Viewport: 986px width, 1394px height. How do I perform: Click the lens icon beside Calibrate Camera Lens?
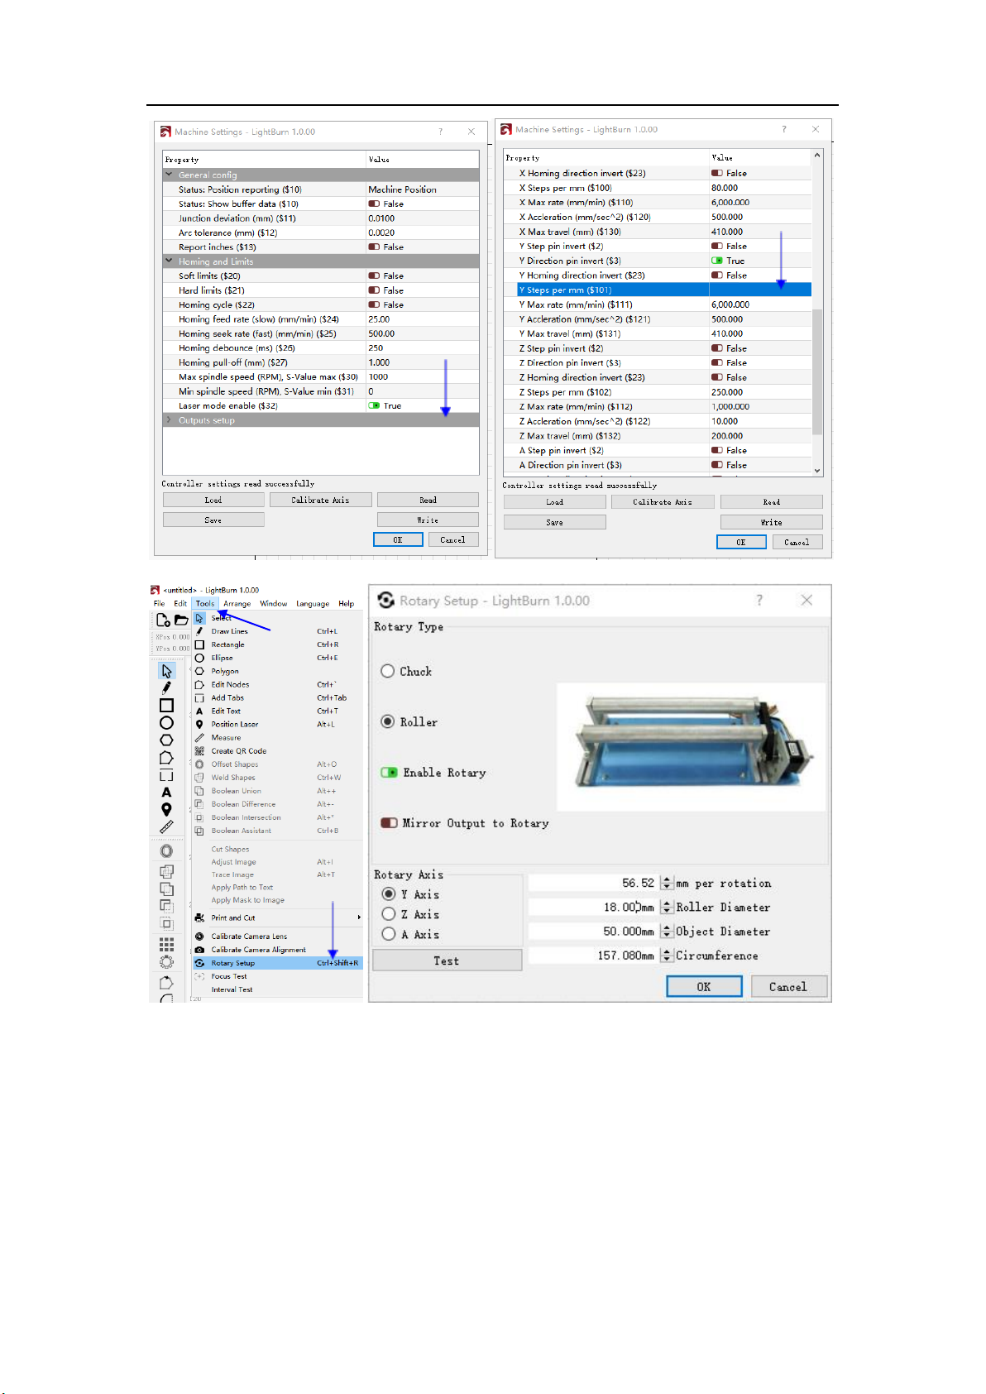coord(199,937)
